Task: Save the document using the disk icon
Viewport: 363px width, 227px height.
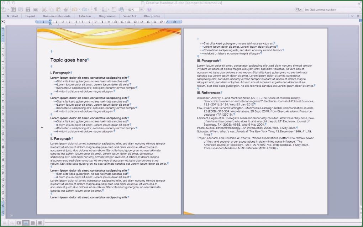Action: 28,9
